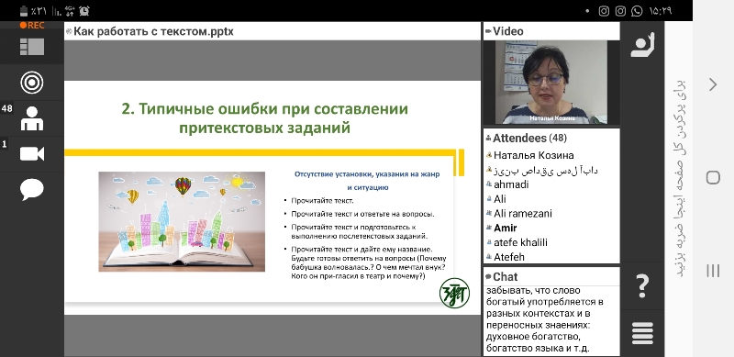Click the shared file title Как работать с текстом.pptx
The image size is (734, 357).
[153, 31]
